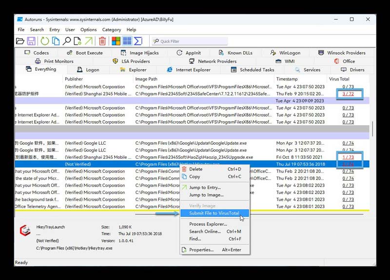Open the File menu
Viewport: 390px width, 280px height.
[21, 30]
